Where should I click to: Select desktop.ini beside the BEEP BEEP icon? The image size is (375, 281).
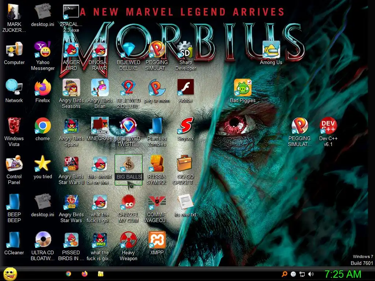[x=42, y=202]
